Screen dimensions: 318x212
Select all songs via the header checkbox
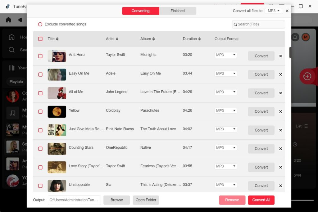[x=40, y=39]
